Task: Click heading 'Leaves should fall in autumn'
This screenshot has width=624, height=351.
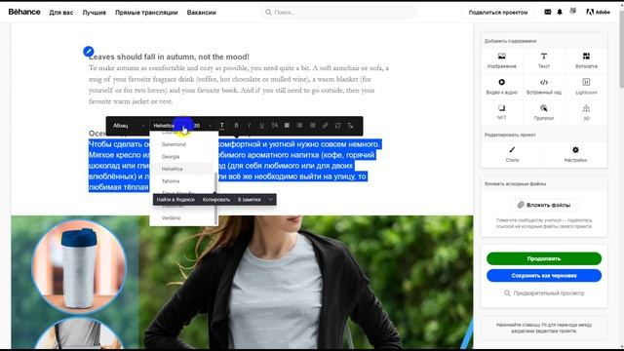Action: [169, 57]
